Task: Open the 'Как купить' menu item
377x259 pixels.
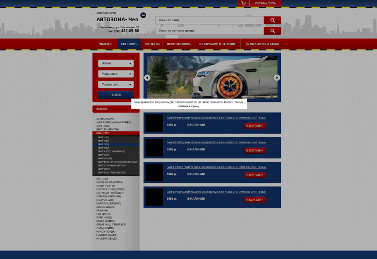Action: pyautogui.click(x=129, y=44)
